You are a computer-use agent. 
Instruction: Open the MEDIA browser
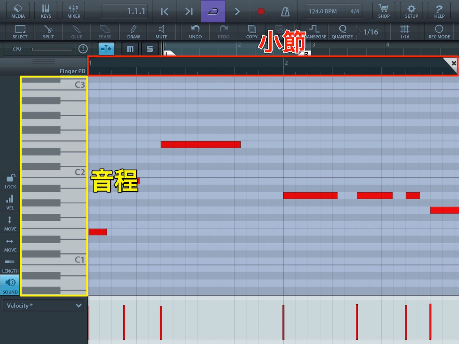(18, 11)
